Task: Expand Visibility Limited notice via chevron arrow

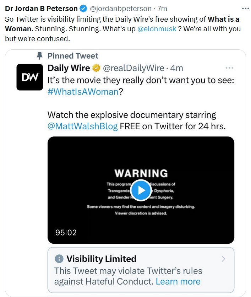Action: 223,259
